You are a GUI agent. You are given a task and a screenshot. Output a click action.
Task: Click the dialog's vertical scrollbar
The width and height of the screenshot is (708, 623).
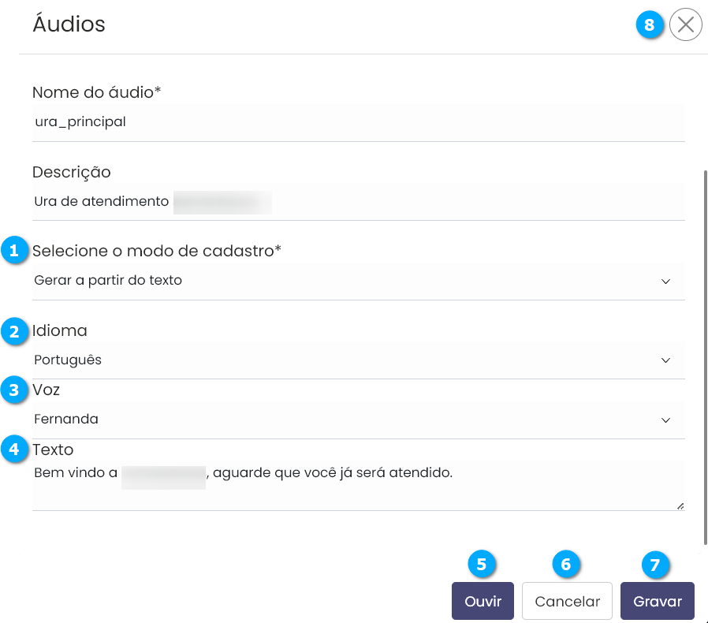[x=705, y=355]
